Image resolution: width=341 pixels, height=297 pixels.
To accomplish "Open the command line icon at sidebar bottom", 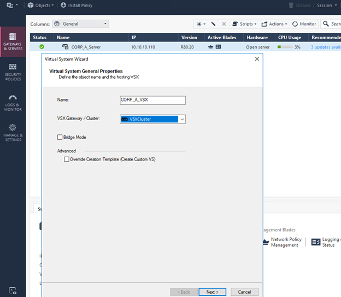I will (13, 290).
